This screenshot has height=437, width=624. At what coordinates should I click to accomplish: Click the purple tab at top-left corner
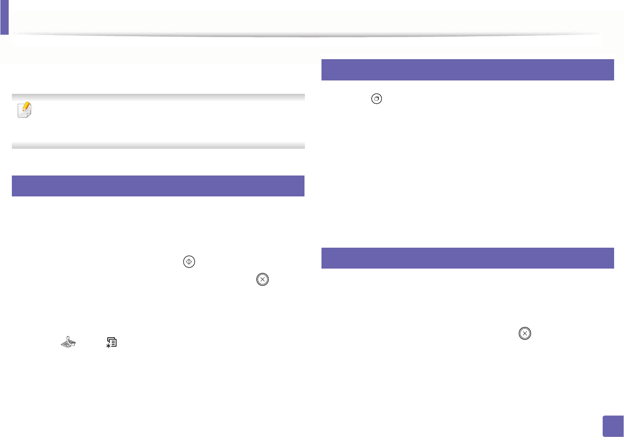click(x=4, y=17)
